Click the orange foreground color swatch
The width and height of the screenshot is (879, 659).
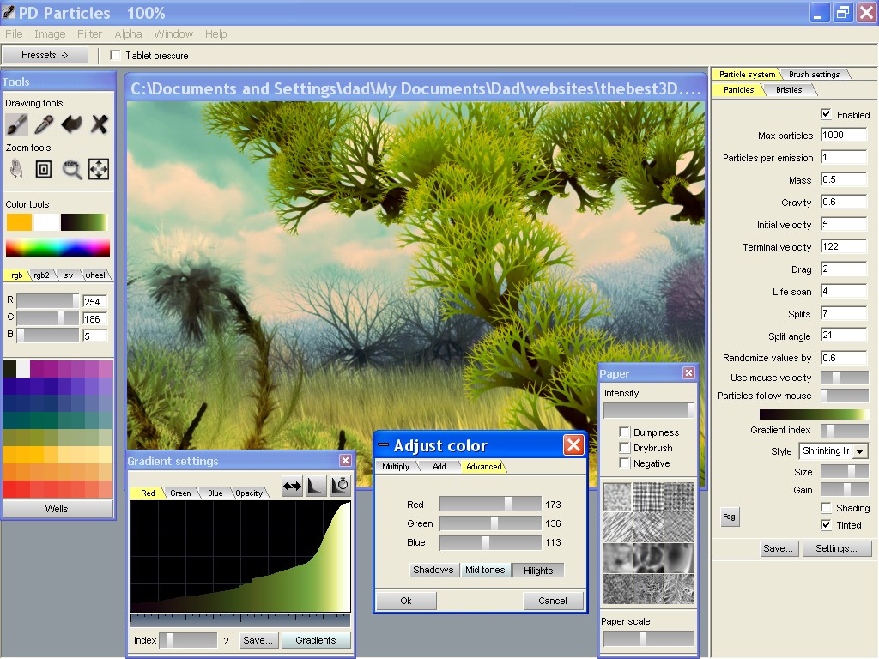pyautogui.click(x=19, y=222)
